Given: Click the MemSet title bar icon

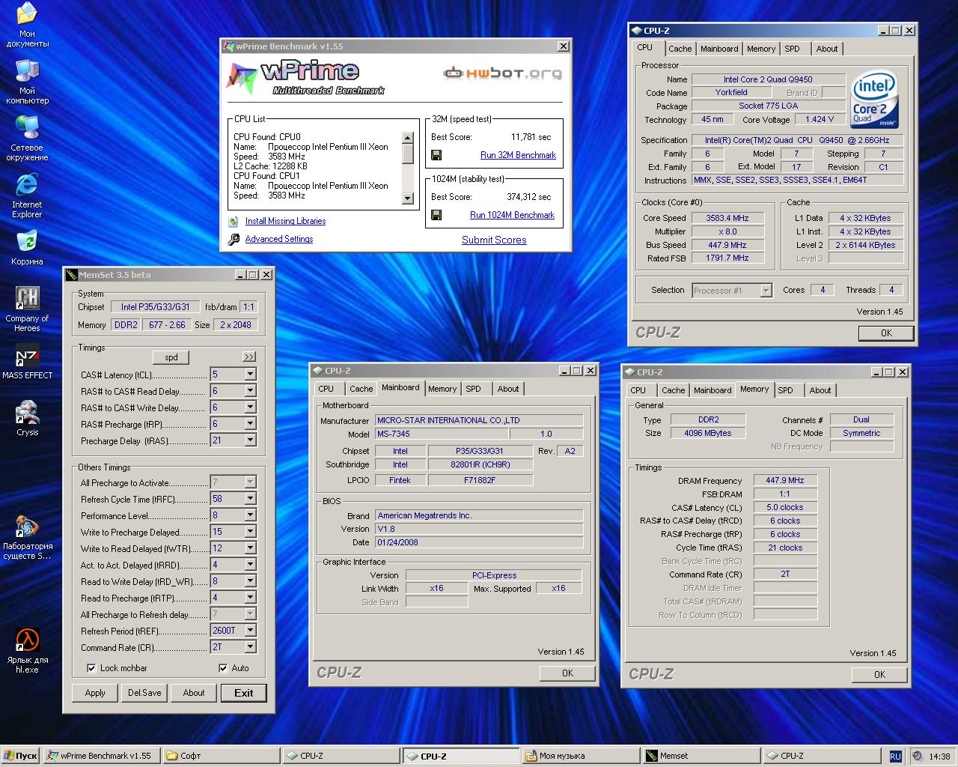Looking at the screenshot, I should coord(72,275).
